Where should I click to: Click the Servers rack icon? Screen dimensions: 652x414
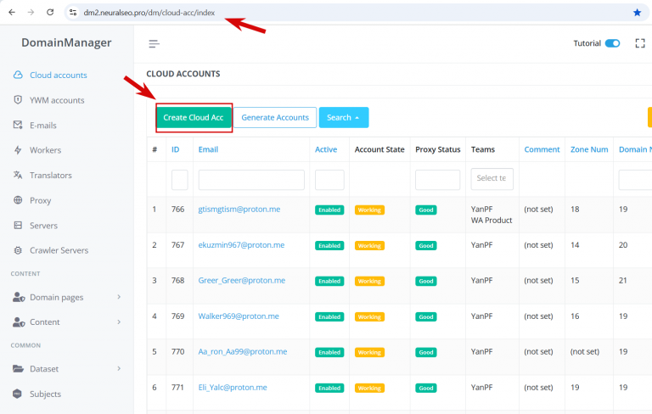point(18,226)
